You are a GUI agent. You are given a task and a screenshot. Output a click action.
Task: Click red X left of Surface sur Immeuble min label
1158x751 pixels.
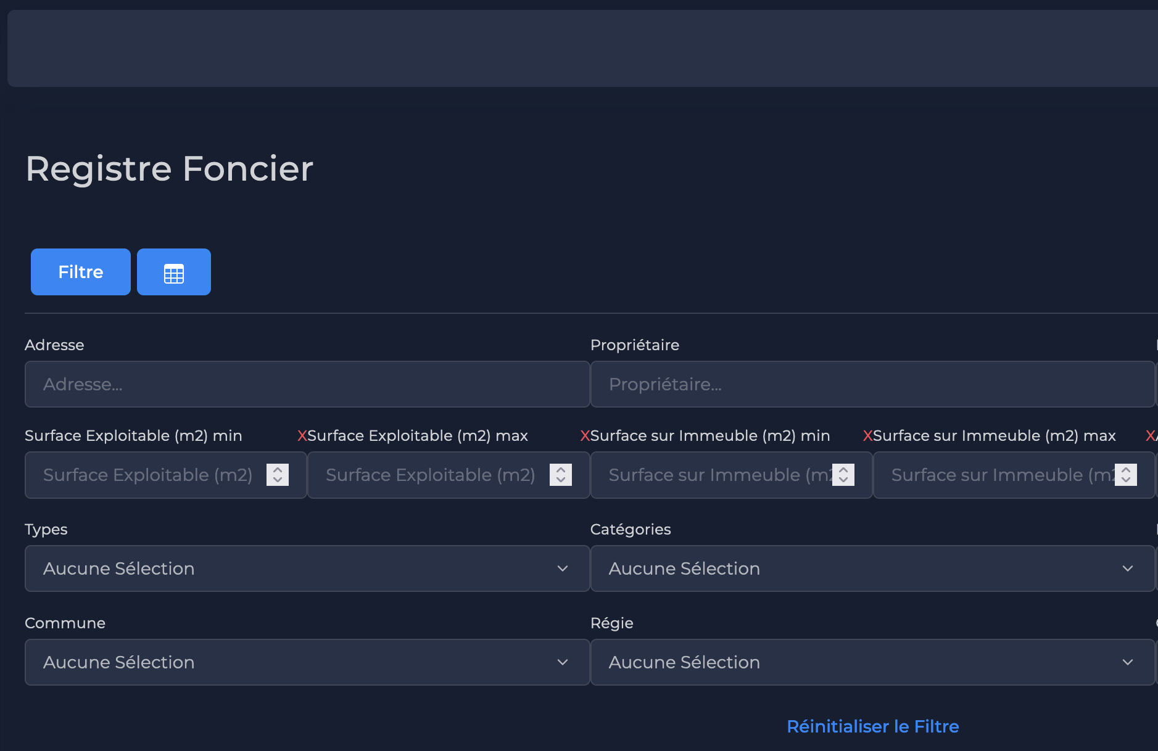pyautogui.click(x=585, y=436)
